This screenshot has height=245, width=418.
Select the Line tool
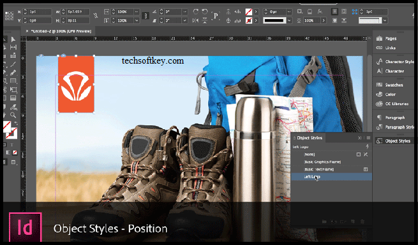(x=13, y=64)
